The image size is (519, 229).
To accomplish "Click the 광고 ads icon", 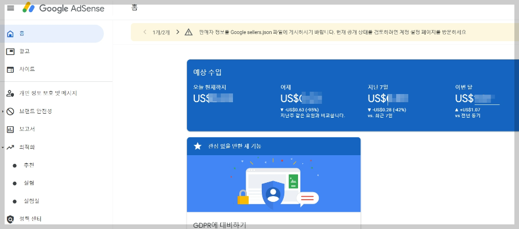I will click(x=10, y=51).
